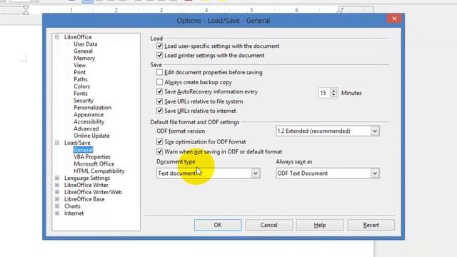Select Appearance in the options tree
This screenshot has width=457, height=257.
coord(89,114)
